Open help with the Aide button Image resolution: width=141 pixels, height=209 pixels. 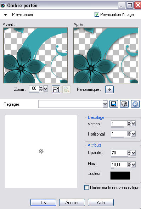click(x=101, y=203)
